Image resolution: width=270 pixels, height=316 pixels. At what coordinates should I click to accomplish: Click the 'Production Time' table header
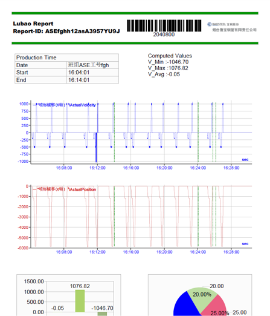[66, 58]
